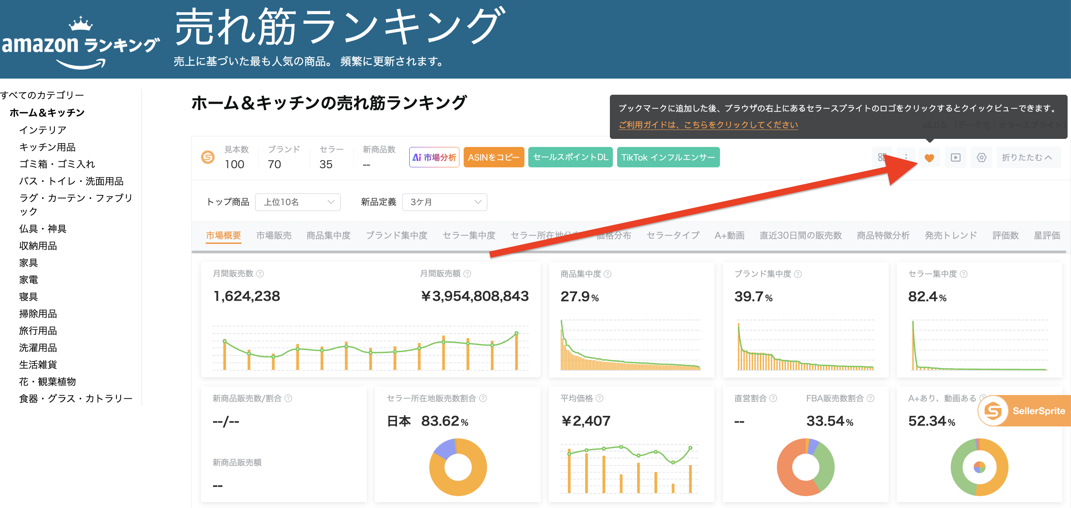Viewport: 1071px width, 508px height.
Task: Switch to the 市場概要 tab
Action: click(224, 235)
